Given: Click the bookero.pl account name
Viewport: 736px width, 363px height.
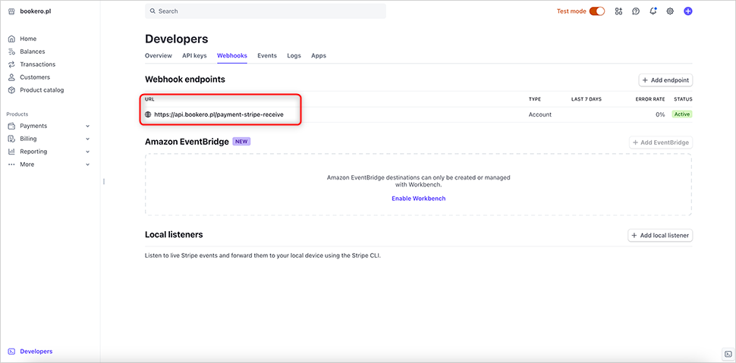Looking at the screenshot, I should 36,11.
